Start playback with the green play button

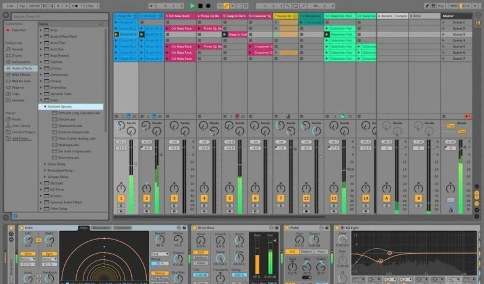(192, 6)
